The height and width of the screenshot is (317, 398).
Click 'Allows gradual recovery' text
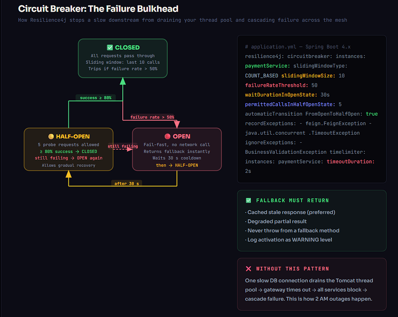(x=68, y=165)
